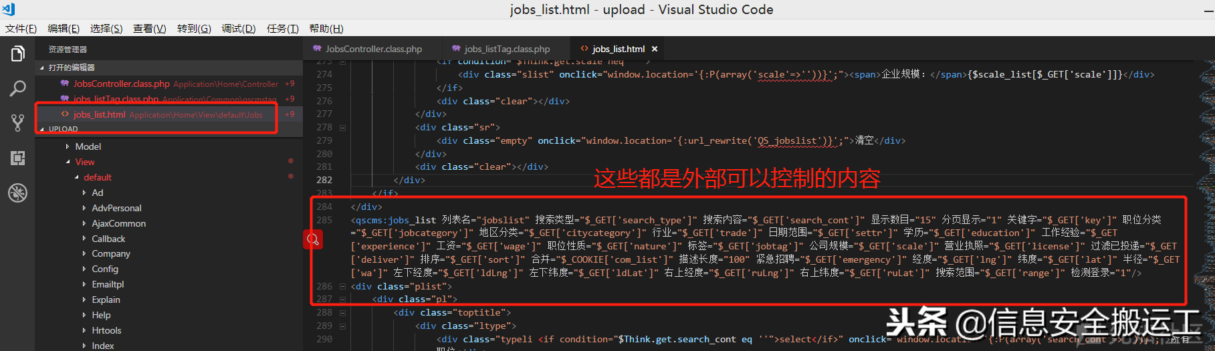The height and width of the screenshot is (351, 1215).
Task: Select the Company folder in explorer
Action: [x=111, y=254]
